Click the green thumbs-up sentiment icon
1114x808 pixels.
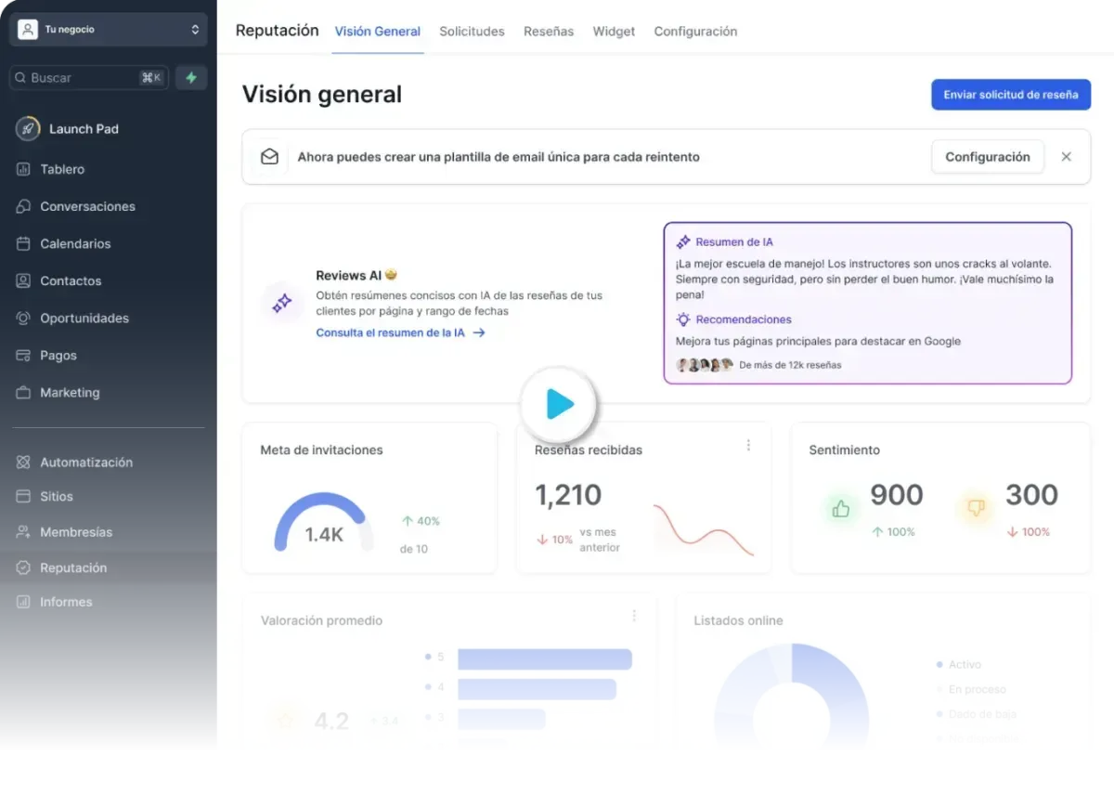[841, 509]
